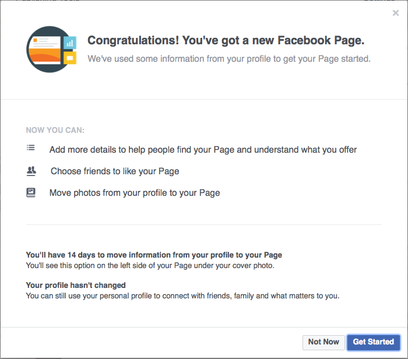Image resolution: width=408 pixels, height=359 pixels.
Task: Click the NOW YOU CAN label
Action: (x=55, y=131)
